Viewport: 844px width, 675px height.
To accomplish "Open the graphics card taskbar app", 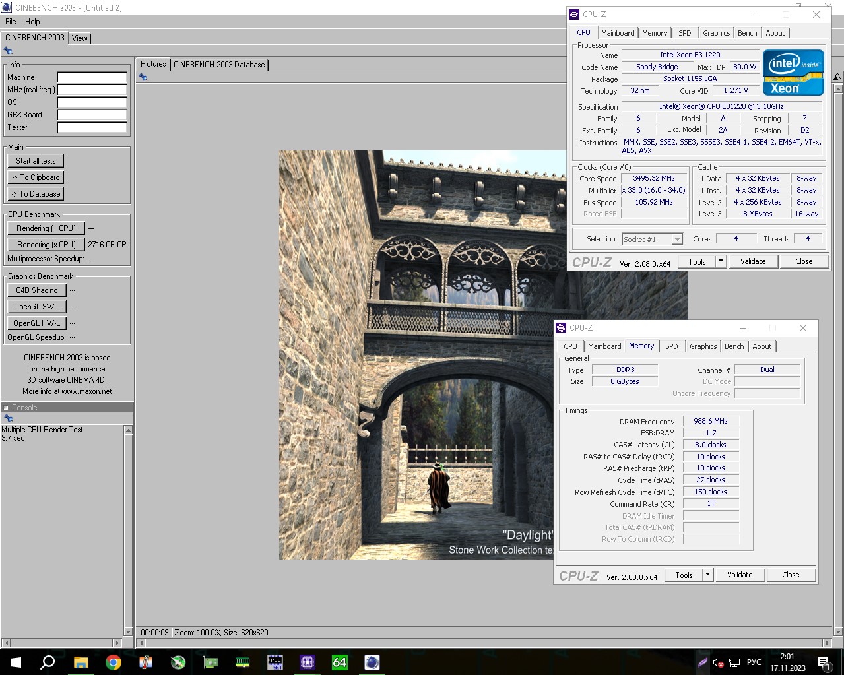I will point(211,662).
